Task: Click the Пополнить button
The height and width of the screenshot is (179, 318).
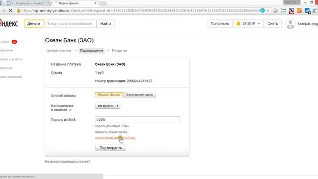Action: [220, 23]
